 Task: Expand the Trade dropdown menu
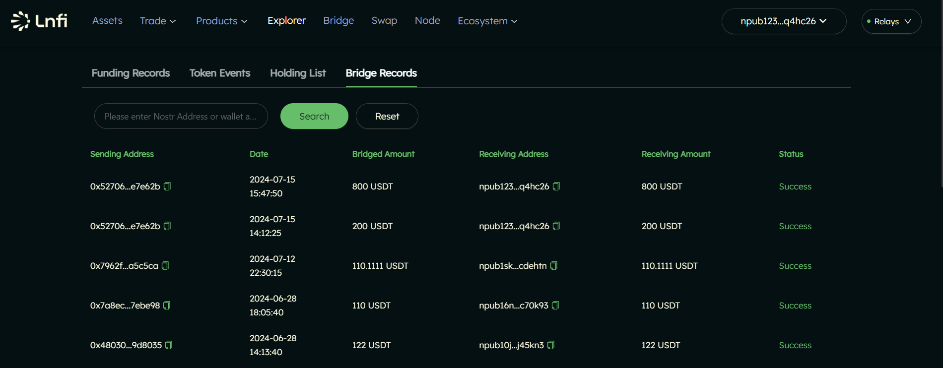(158, 21)
